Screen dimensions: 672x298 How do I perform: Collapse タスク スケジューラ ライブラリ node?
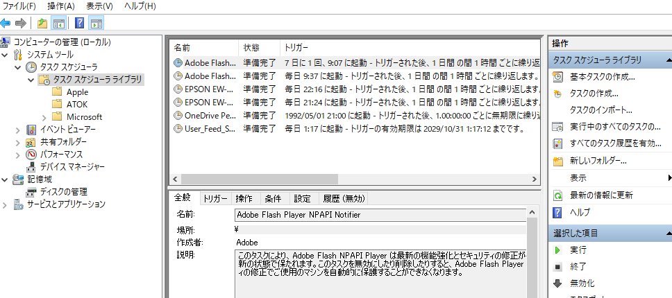coord(31,80)
